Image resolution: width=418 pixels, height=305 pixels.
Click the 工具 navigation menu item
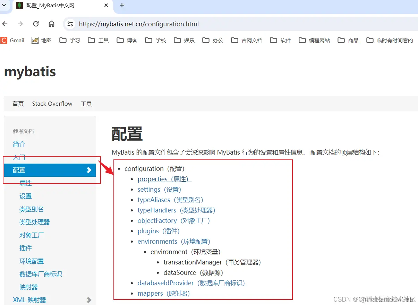tap(86, 103)
